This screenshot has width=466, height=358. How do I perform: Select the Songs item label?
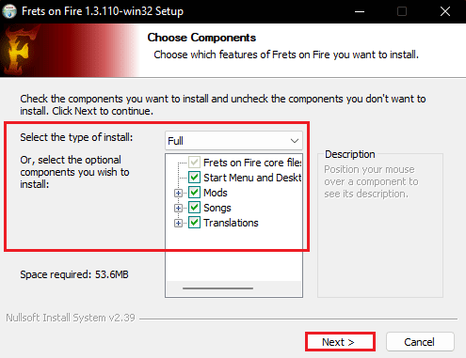[x=217, y=208]
